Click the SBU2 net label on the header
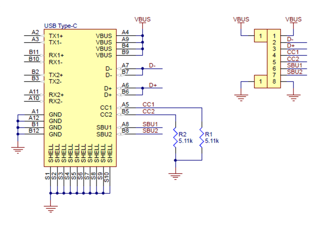This screenshot has height=229, width=321. coord(294,72)
